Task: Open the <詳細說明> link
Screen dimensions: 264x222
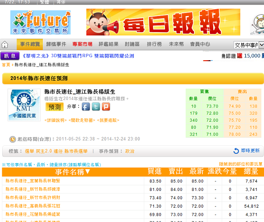Action: pyautogui.click(x=56, y=120)
